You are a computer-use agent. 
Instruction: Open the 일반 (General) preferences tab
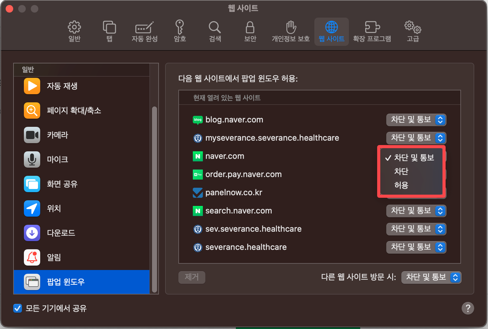[74, 32]
